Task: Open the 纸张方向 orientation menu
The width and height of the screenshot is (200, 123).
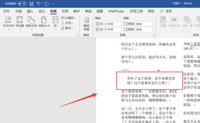Action: point(31,23)
